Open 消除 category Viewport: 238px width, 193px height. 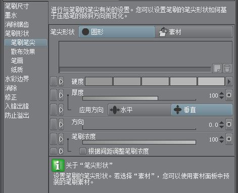[x=11, y=88]
